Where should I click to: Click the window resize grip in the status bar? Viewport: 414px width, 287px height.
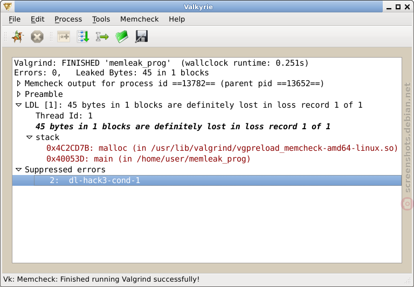tap(408, 281)
